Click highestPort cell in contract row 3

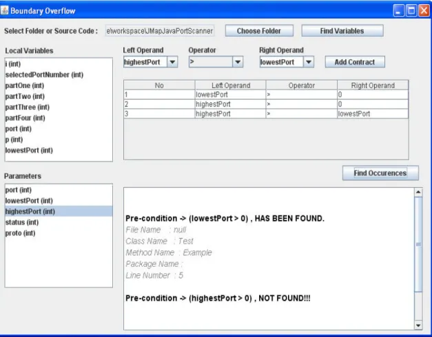tap(231, 114)
